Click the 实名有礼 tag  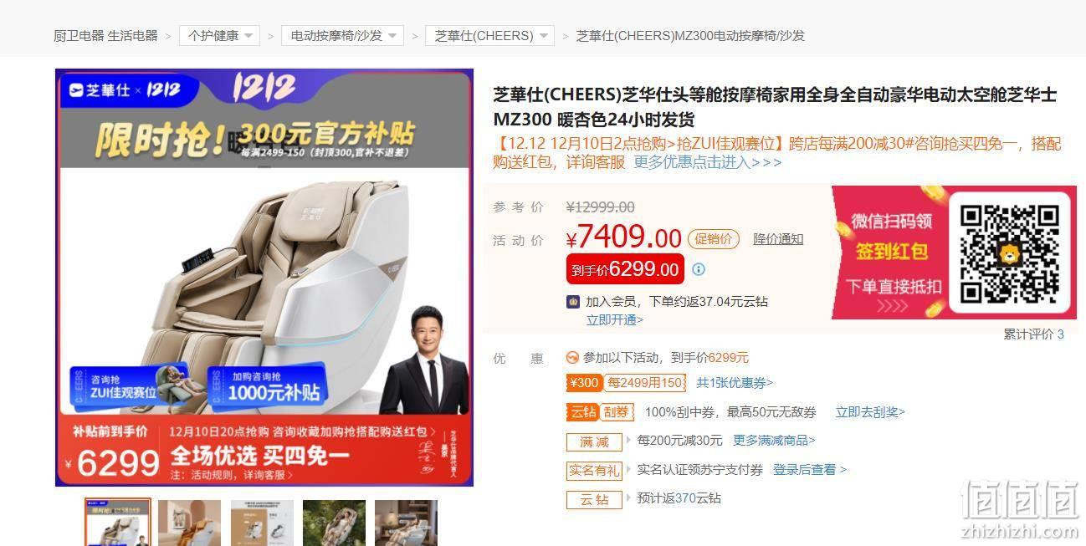pos(594,470)
